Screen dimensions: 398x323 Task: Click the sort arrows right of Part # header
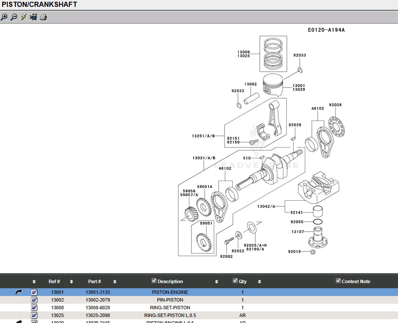click(115, 282)
